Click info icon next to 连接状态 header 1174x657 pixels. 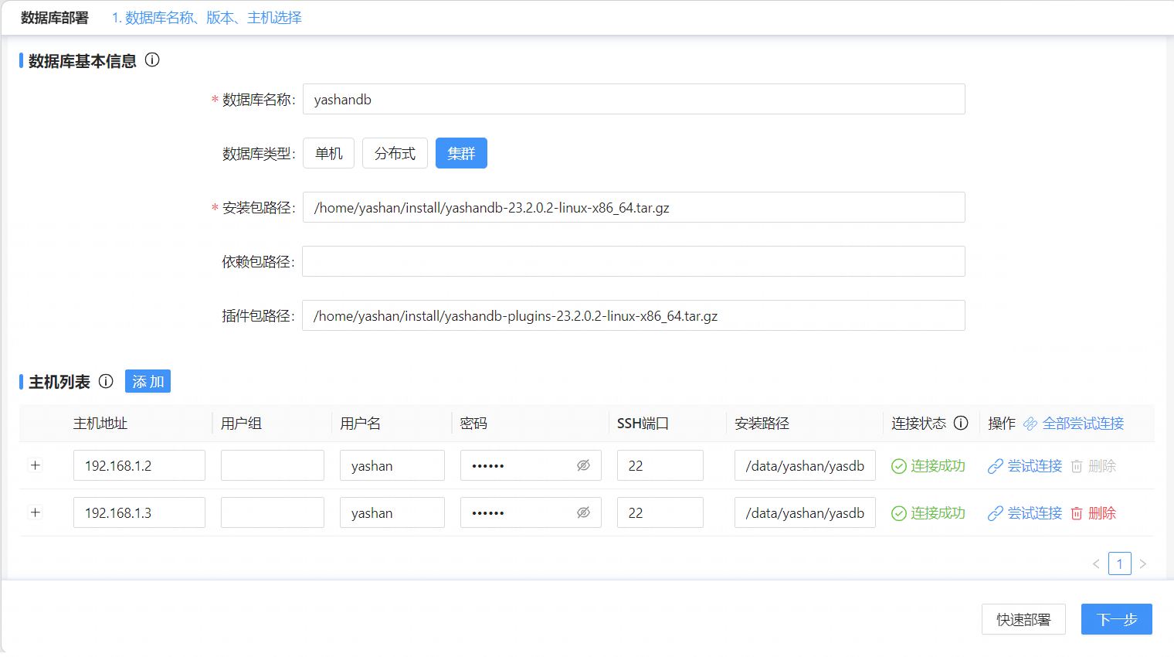(961, 423)
